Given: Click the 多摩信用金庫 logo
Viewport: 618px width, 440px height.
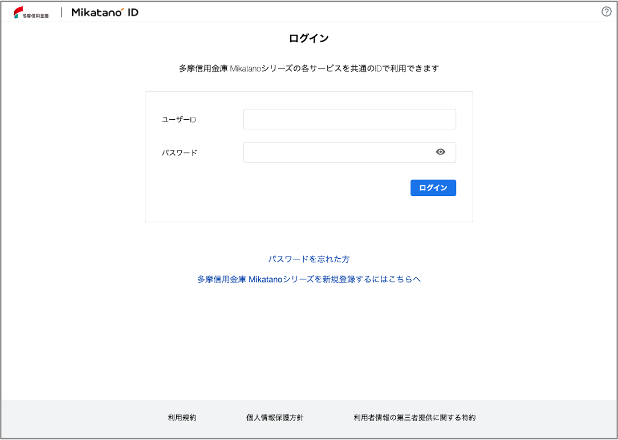Looking at the screenshot, I should (31, 13).
